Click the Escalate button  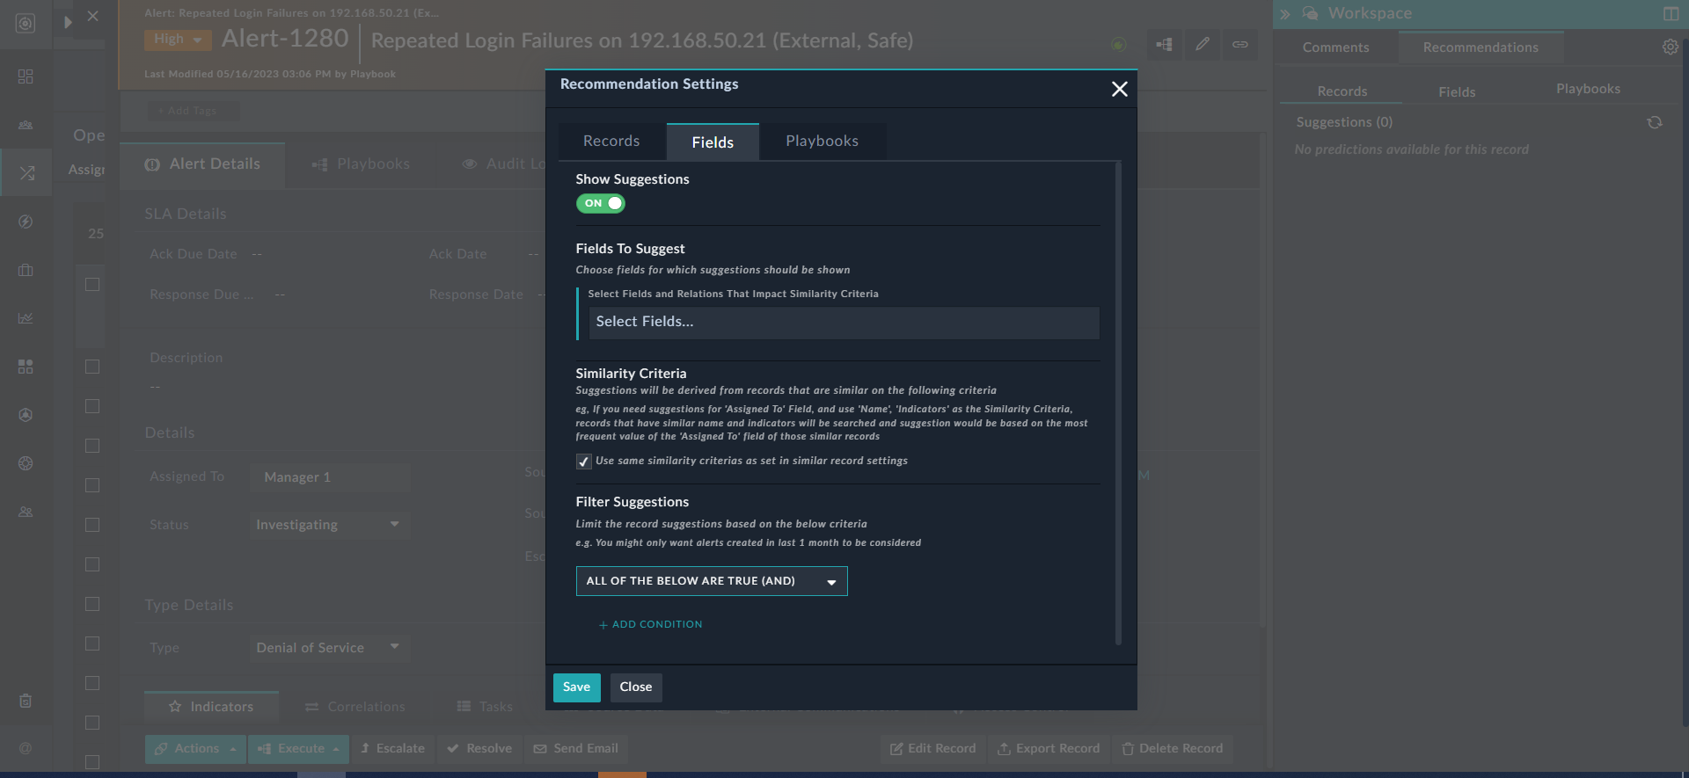393,749
